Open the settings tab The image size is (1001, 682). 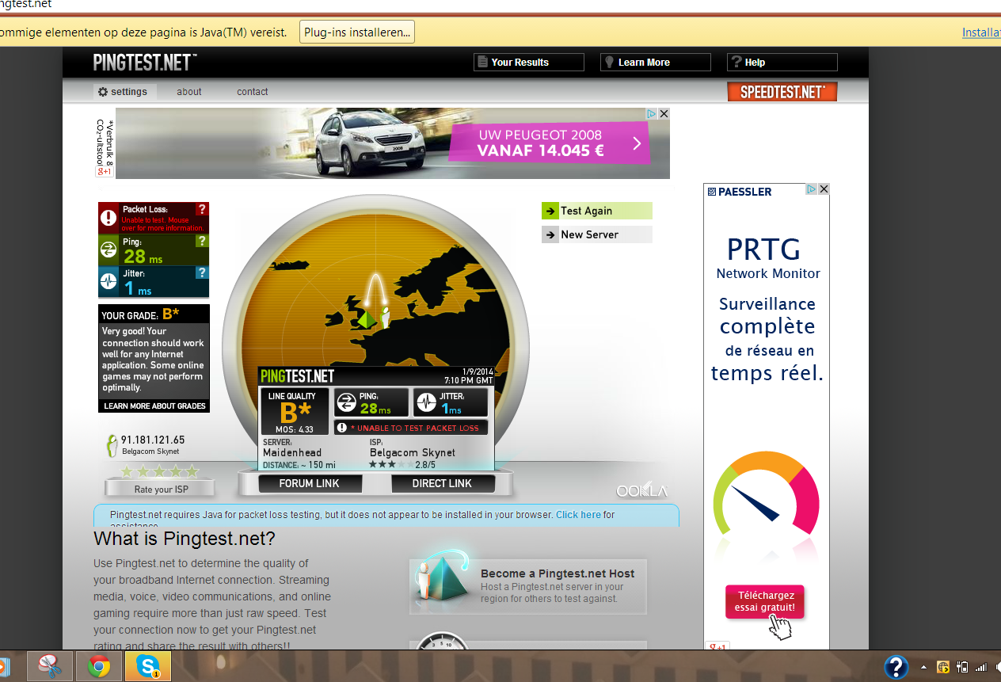[x=123, y=92]
